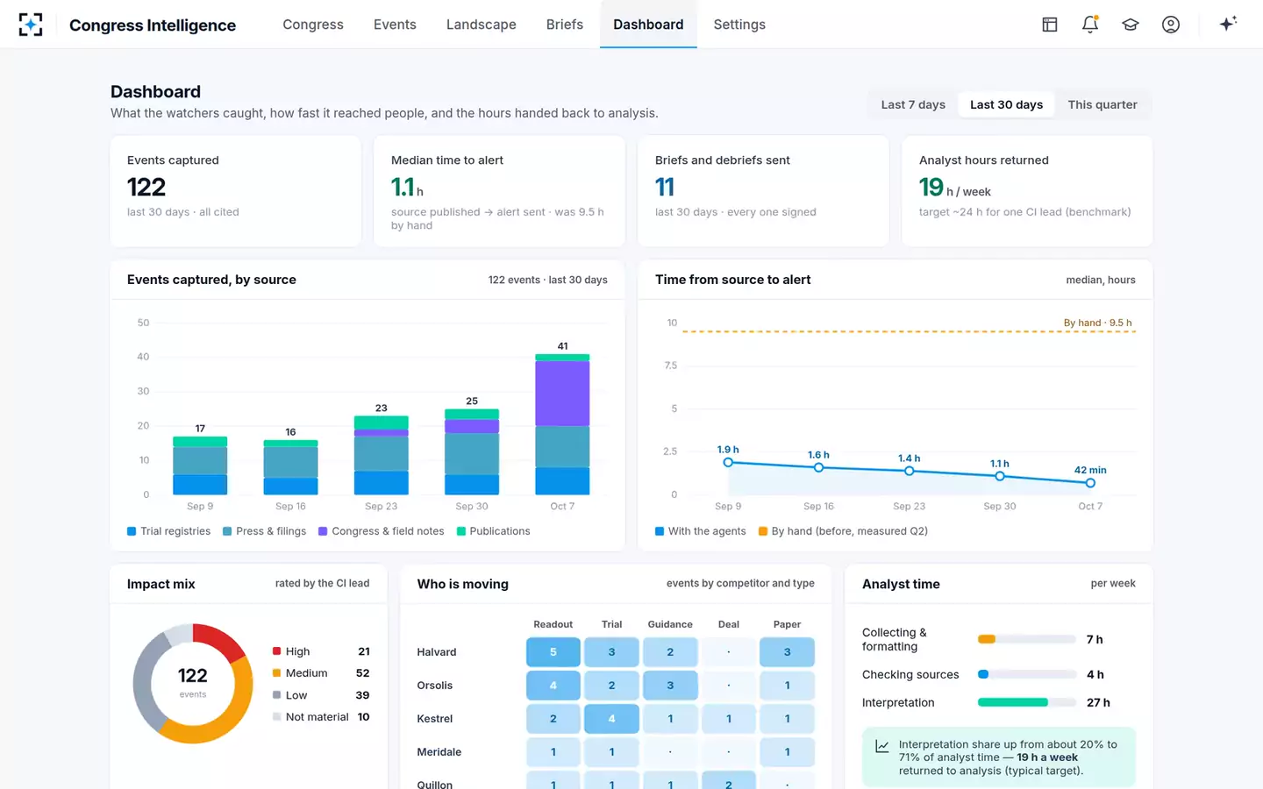Click the orange Medium swatch in Impact mix
The width and height of the screenshot is (1263, 789).
click(276, 673)
